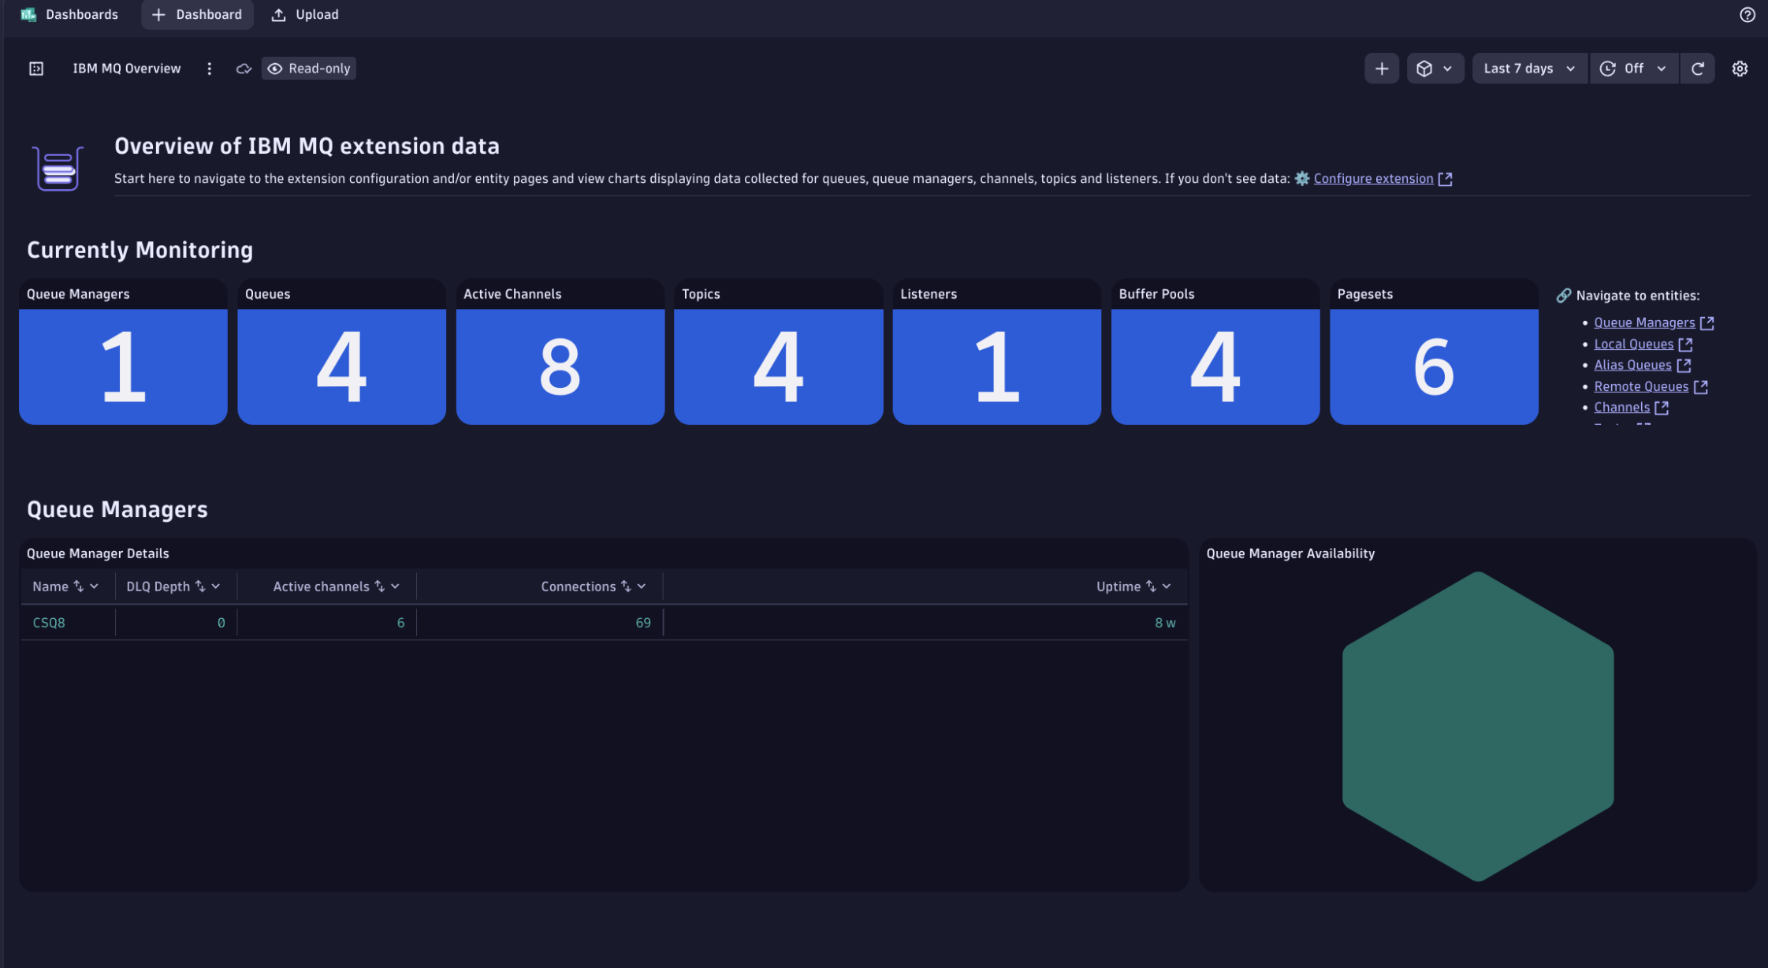Click the CSQ8 queue manager row
Viewport: 1768px width, 968px height.
[x=49, y=623]
